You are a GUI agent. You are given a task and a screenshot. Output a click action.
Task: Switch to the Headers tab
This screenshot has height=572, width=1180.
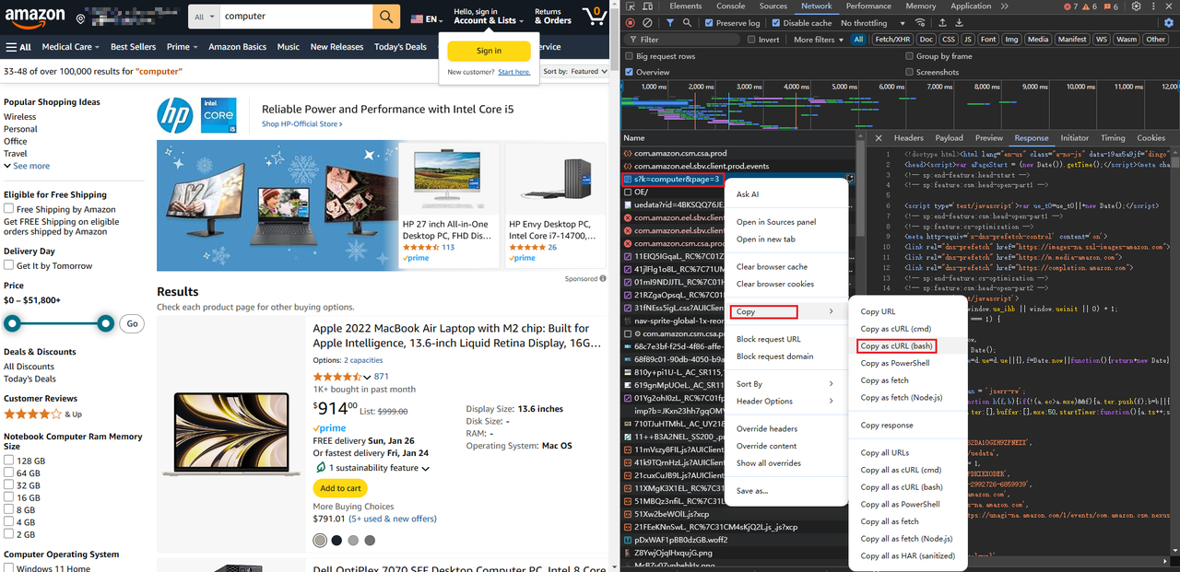tap(908, 138)
